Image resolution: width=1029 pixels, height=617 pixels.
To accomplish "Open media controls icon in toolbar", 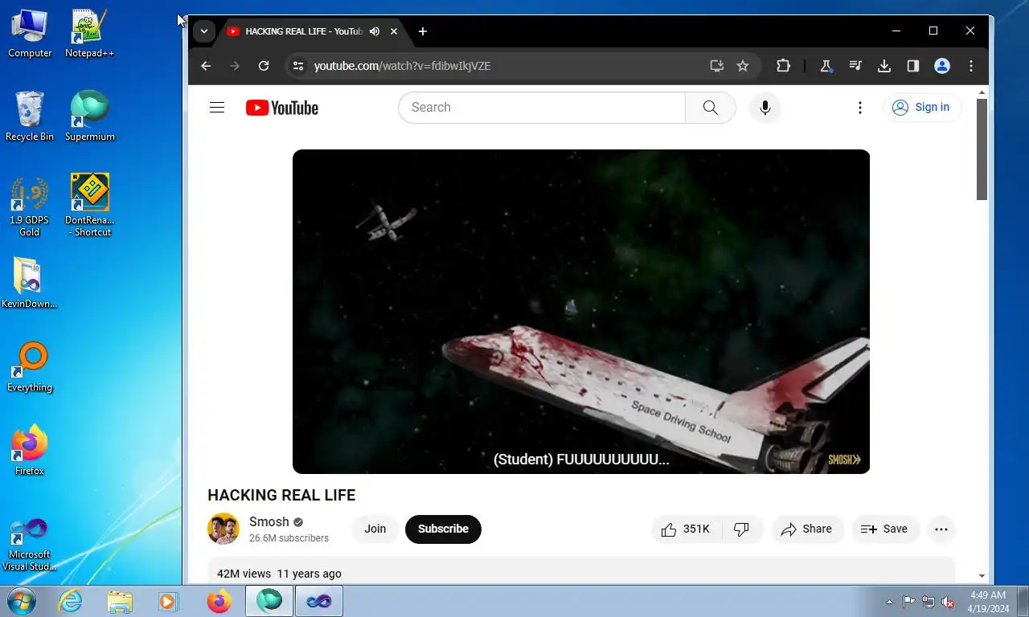I will [x=855, y=66].
